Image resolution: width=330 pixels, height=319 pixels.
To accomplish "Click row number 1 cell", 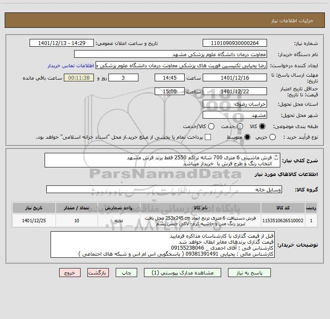I will [x=311, y=221].
